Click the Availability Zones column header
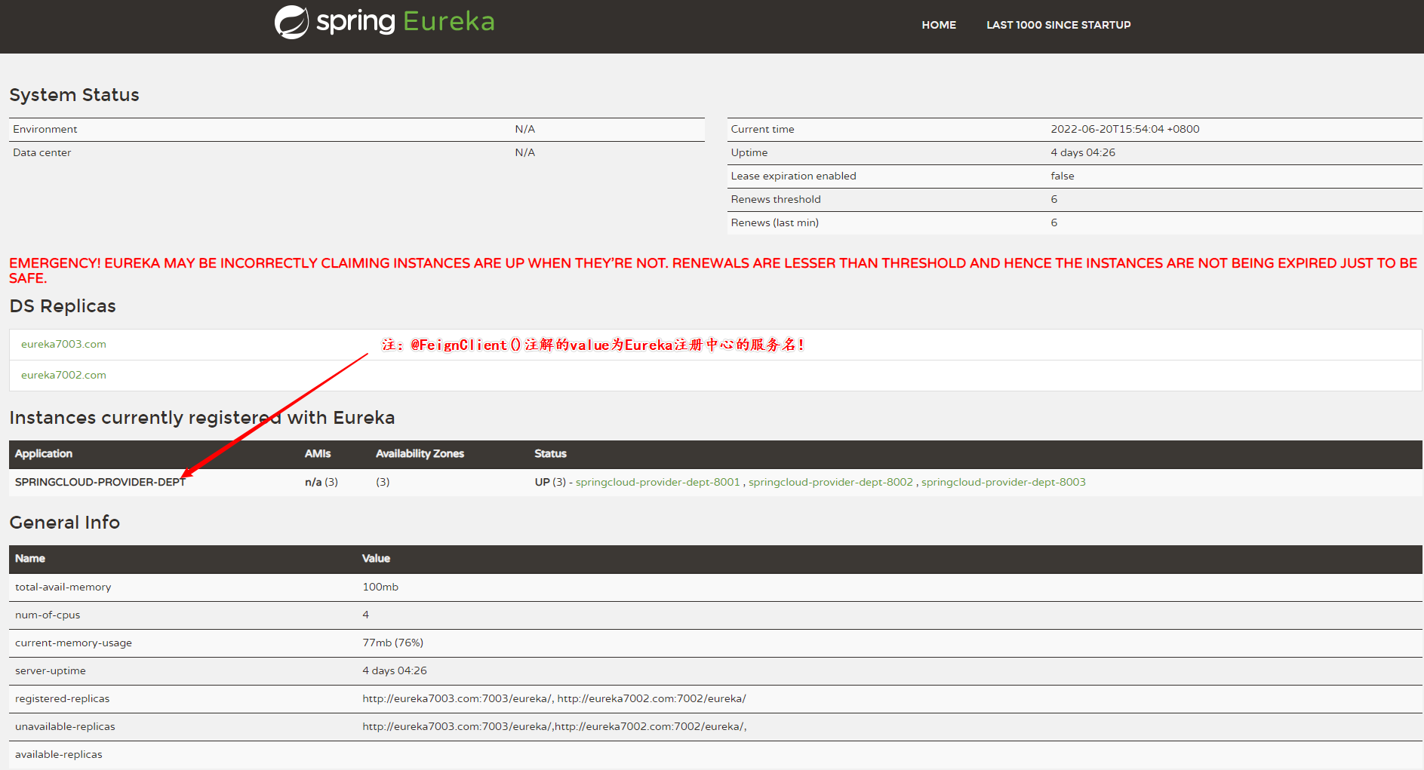 pos(420,453)
